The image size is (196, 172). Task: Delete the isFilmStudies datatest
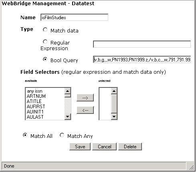pos(130,147)
